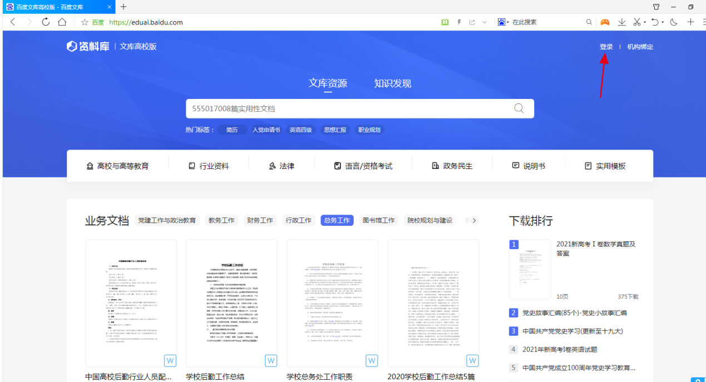Click the 登录 login link
Screen dimensions: 706x382
pyautogui.click(x=606, y=47)
